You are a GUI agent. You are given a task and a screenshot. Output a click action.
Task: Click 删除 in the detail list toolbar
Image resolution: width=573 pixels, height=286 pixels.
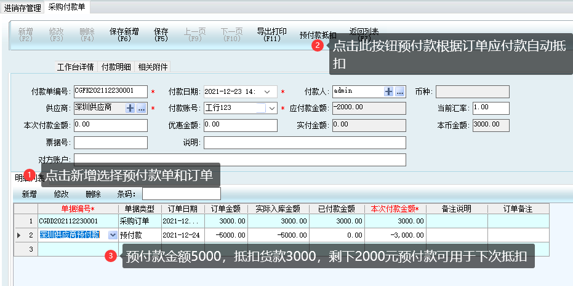click(93, 194)
